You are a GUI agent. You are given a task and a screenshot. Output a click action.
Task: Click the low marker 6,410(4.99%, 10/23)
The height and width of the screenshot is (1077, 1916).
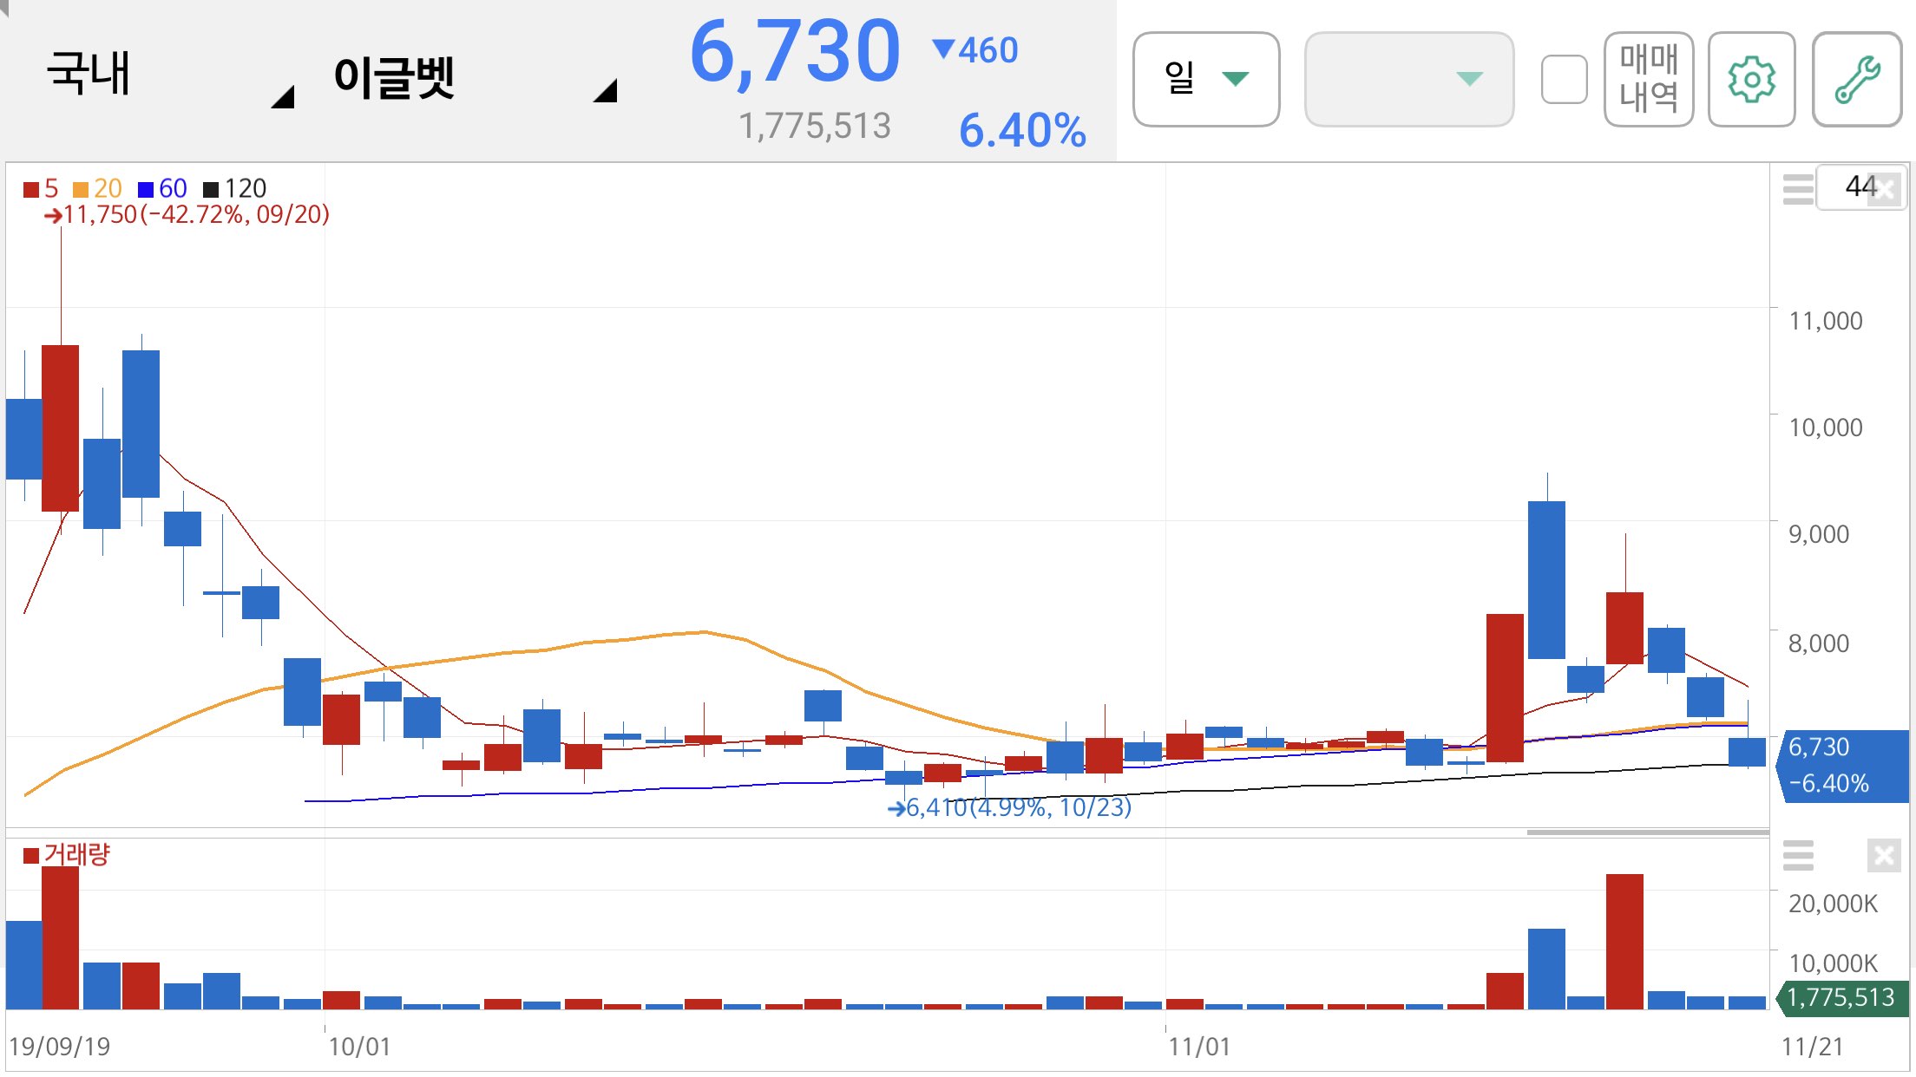tap(1009, 807)
